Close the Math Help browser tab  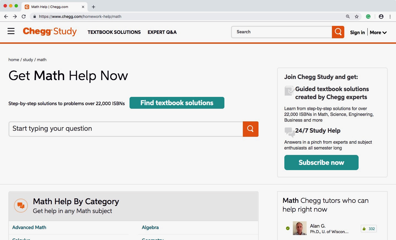coord(83,7)
